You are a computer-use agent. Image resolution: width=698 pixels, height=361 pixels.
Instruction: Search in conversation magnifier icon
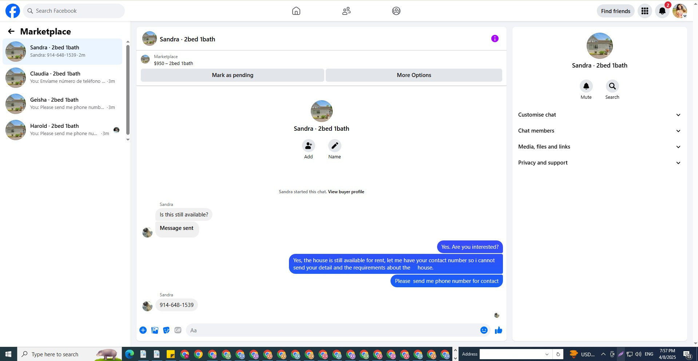pyautogui.click(x=612, y=86)
